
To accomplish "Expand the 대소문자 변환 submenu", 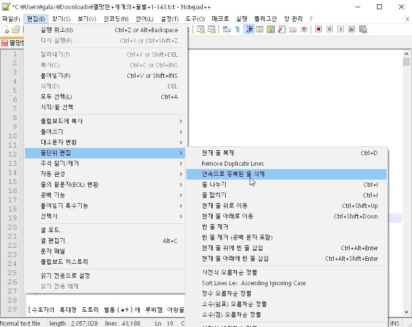I will click(105, 142).
